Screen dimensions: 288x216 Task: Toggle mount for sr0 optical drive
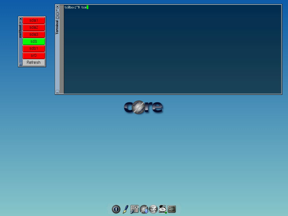[x=34, y=56]
